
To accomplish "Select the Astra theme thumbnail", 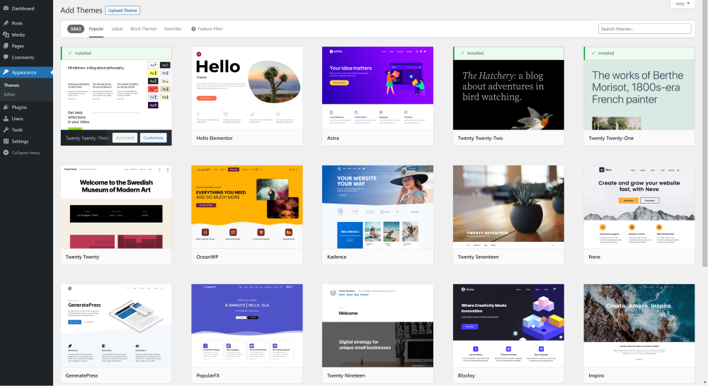I will pyautogui.click(x=377, y=88).
